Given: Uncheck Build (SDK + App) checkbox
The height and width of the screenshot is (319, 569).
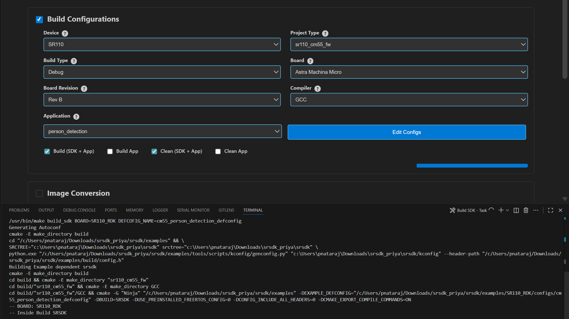Looking at the screenshot, I should [47, 151].
